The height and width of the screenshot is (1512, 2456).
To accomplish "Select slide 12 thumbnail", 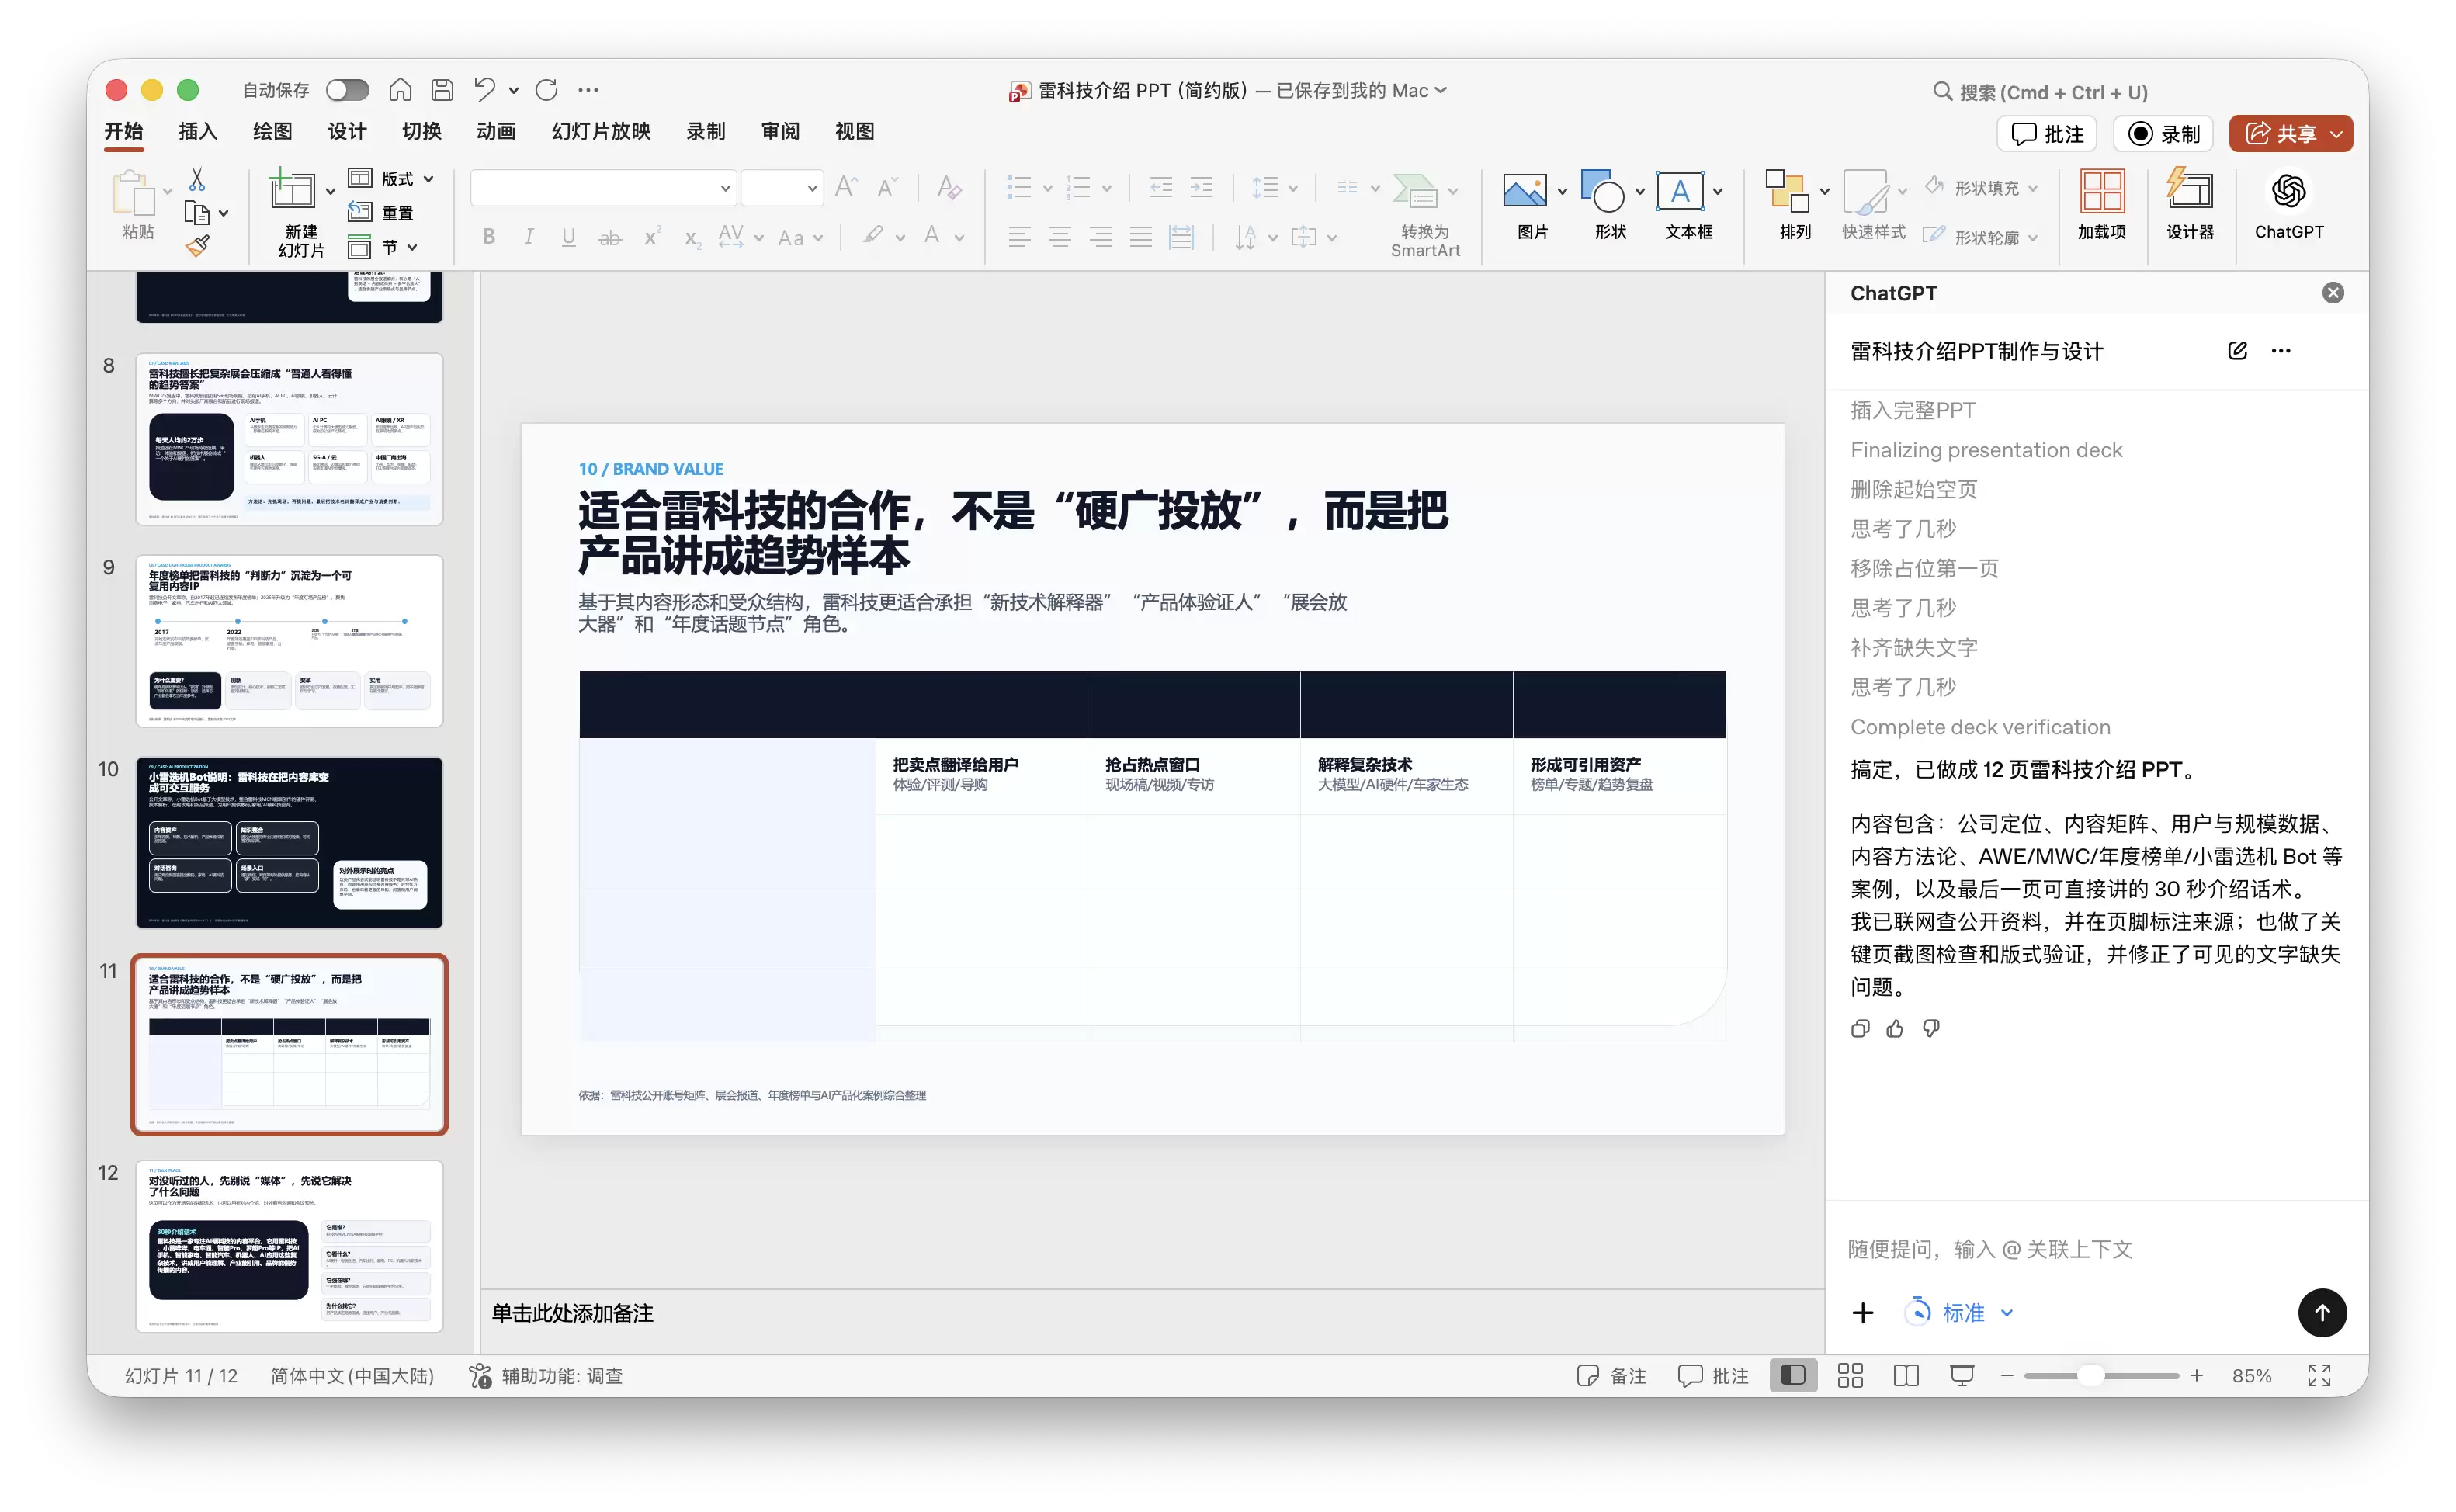I will (x=289, y=1246).
